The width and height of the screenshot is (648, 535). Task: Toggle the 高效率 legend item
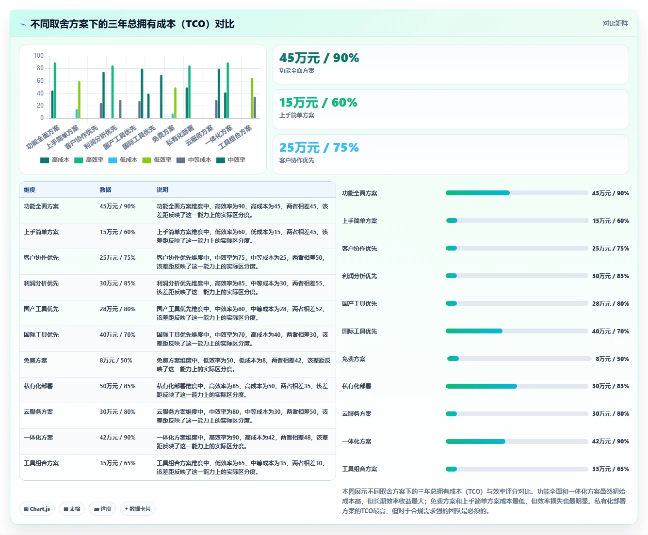tap(89, 160)
